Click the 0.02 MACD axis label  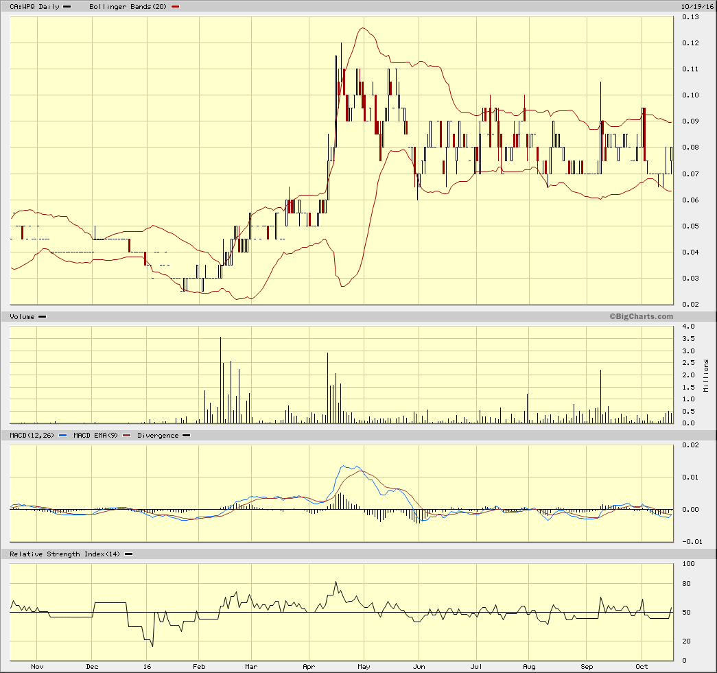690,445
